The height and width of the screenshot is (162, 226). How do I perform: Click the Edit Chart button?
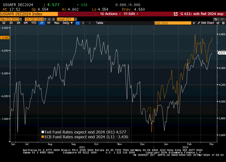coord(206,23)
